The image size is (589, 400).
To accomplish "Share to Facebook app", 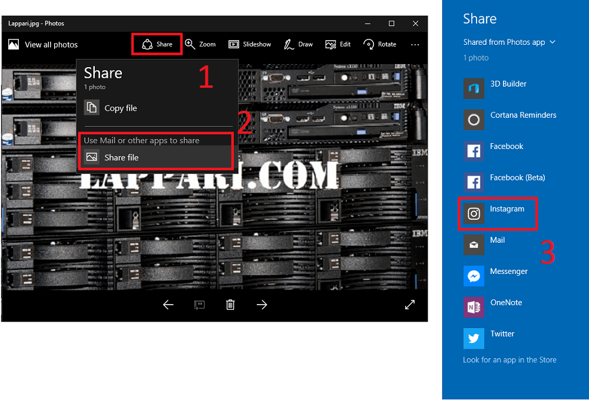I will point(493,151).
